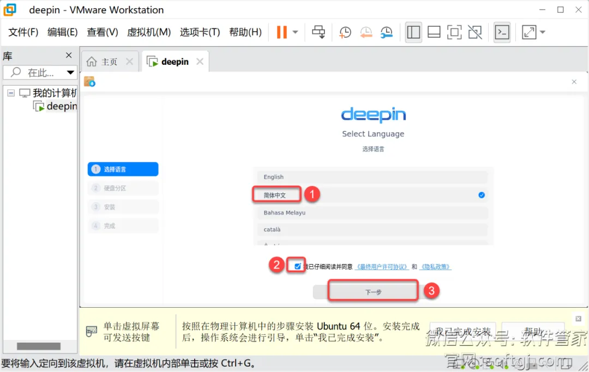
Task: Switch to the 主页 tab
Action: coord(110,62)
